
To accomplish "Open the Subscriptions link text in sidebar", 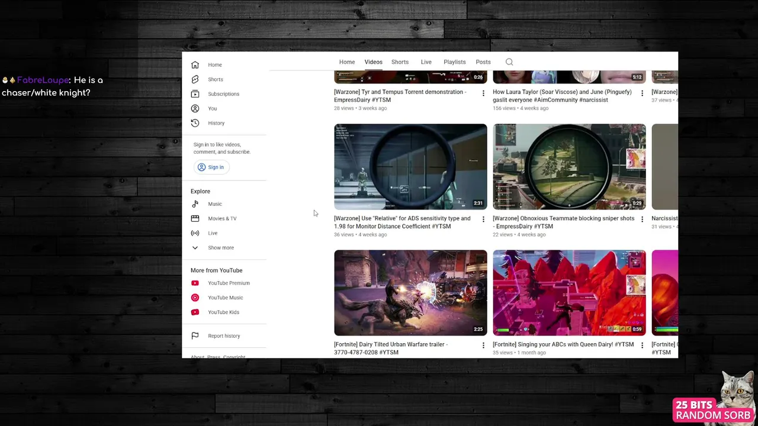I will click(224, 94).
